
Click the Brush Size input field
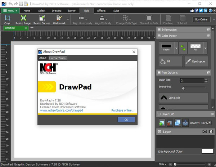tap(192, 80)
